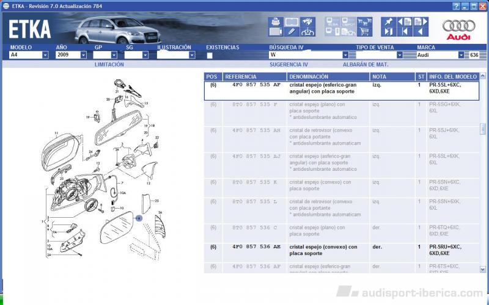Click the greyed documents and car icon
The width and height of the screenshot is (489, 305).
click(348, 32)
